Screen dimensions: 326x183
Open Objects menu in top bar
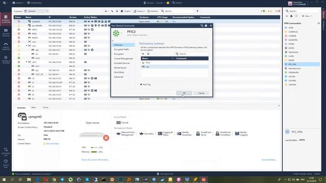[x=18, y=3]
